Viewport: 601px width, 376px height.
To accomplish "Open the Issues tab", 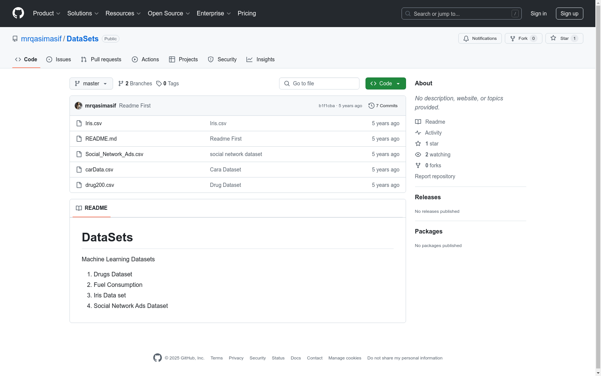I will pyautogui.click(x=59, y=59).
